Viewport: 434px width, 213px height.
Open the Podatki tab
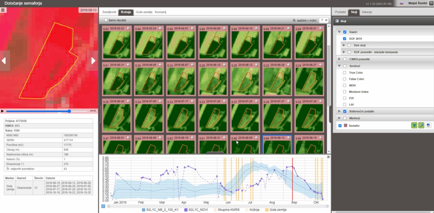[x=340, y=12]
